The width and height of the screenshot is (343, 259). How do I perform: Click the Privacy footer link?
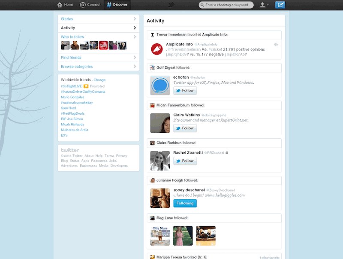click(x=122, y=156)
